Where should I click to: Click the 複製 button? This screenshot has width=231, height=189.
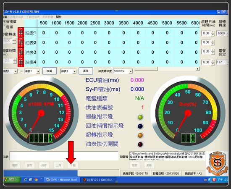pos(50,71)
